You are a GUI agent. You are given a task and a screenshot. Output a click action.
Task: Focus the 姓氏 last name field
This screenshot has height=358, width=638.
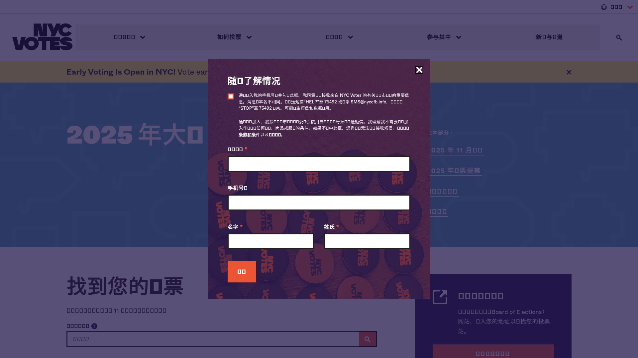tap(367, 241)
